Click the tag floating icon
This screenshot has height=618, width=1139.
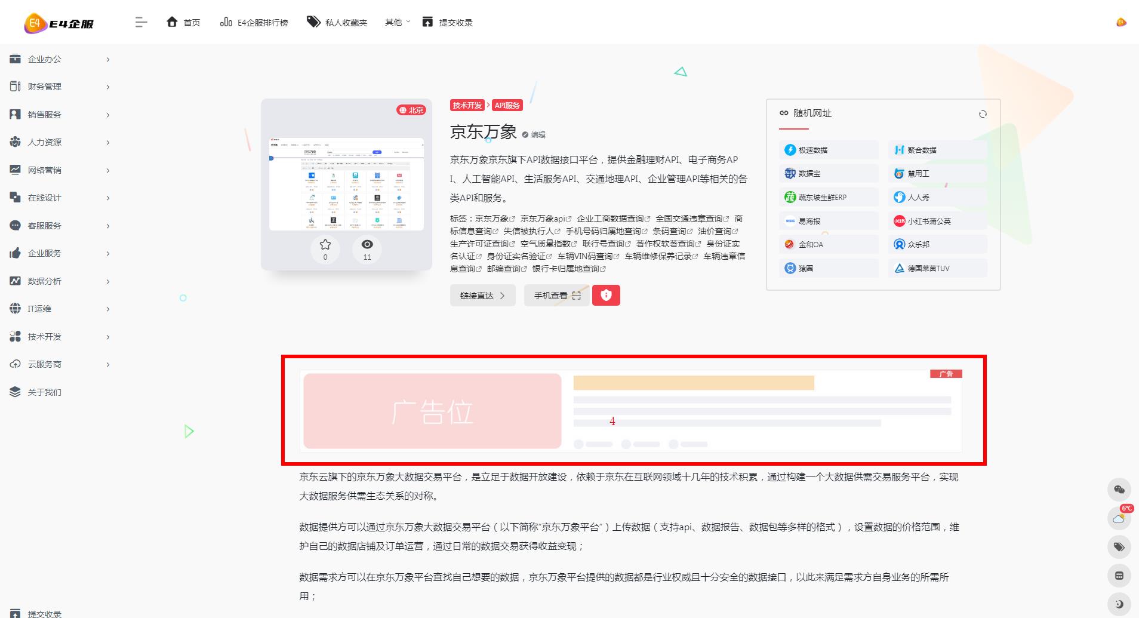click(x=1119, y=547)
